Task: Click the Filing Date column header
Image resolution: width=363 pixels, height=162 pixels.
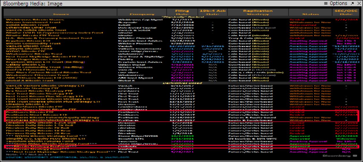Action: click(182, 12)
